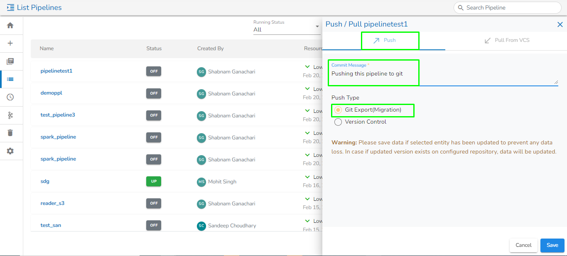Open pipelinetest1 pipeline link
This screenshot has width=567, height=256.
pyautogui.click(x=56, y=71)
